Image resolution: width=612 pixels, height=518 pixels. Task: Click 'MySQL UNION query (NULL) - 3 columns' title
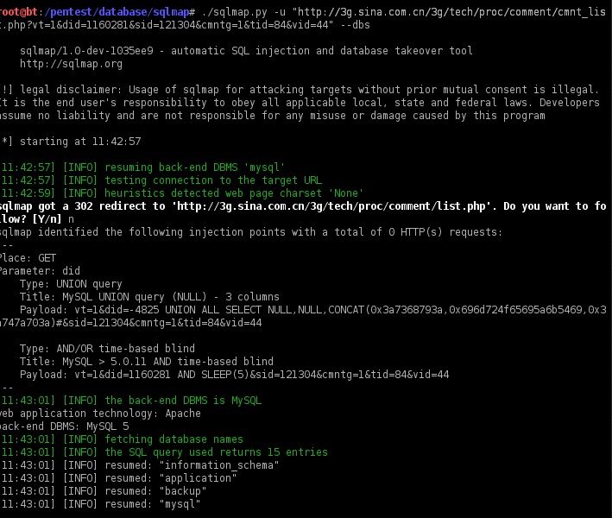(x=171, y=297)
